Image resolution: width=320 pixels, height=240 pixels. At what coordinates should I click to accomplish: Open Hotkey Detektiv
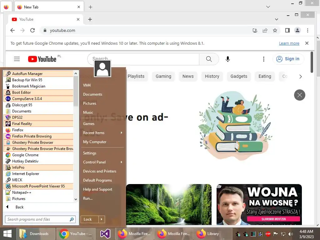(38, 161)
